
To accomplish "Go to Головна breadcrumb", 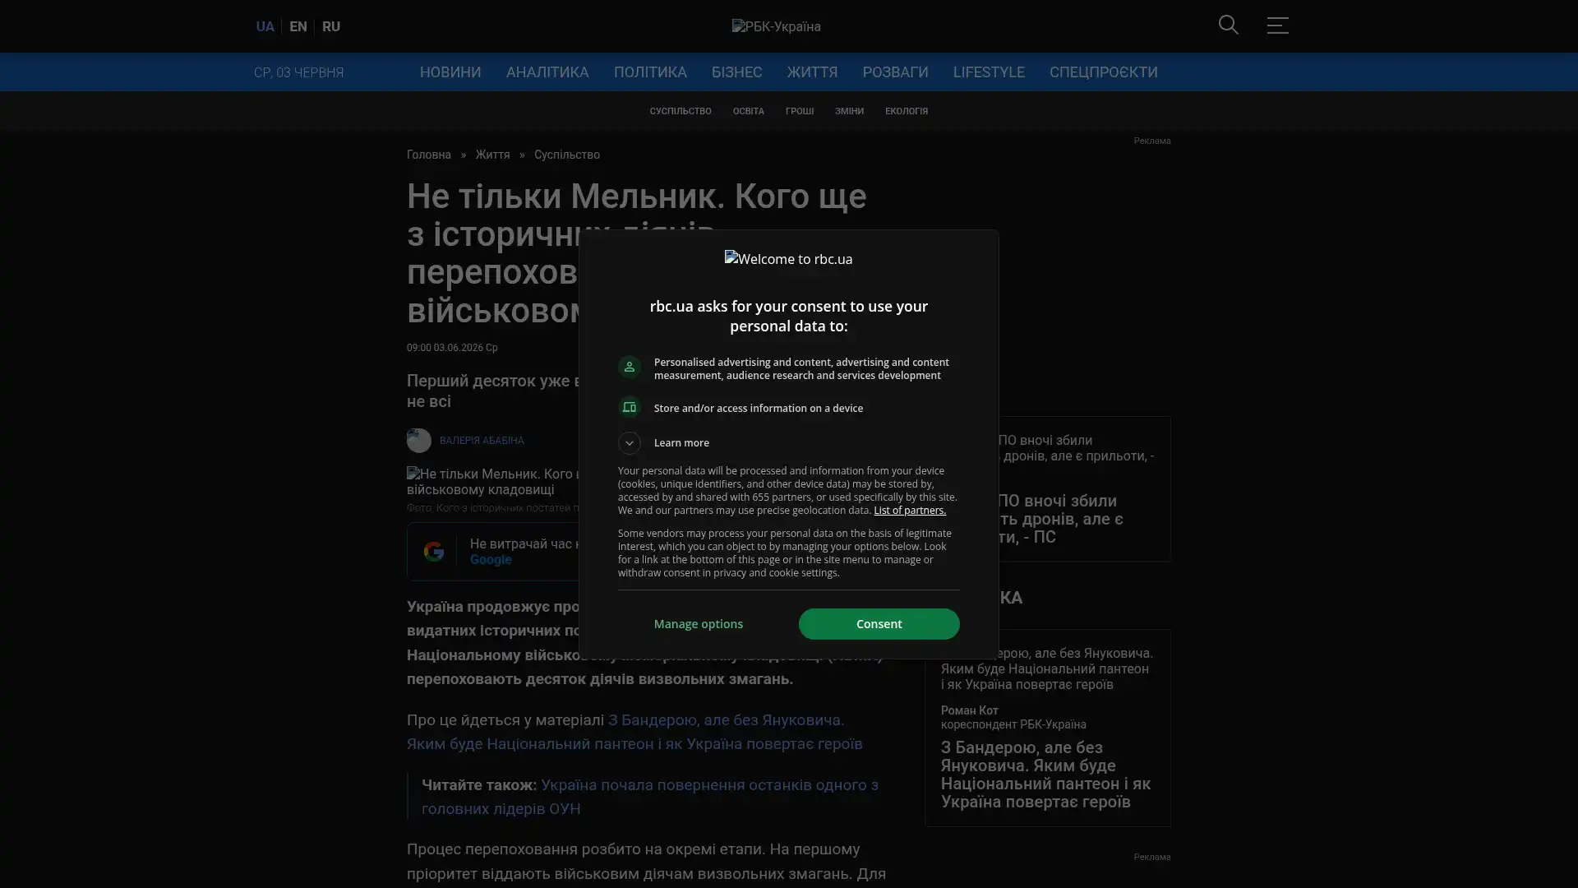I will (x=429, y=155).
